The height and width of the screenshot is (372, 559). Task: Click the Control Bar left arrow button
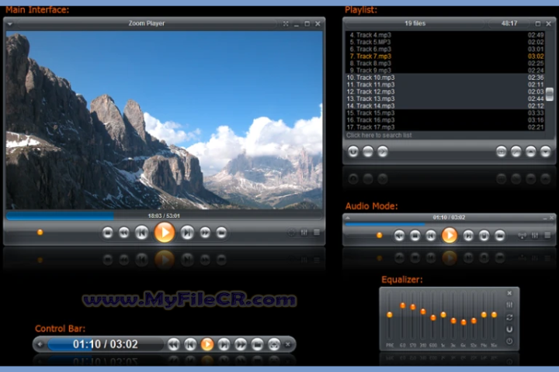40,344
